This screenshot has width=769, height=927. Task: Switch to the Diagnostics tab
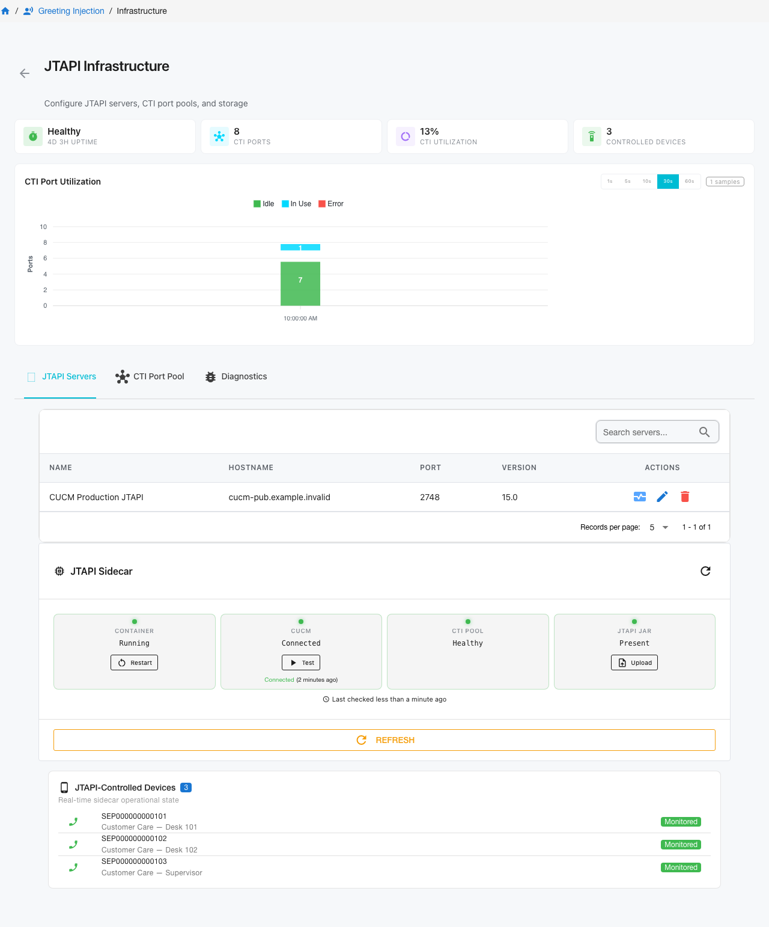236,376
